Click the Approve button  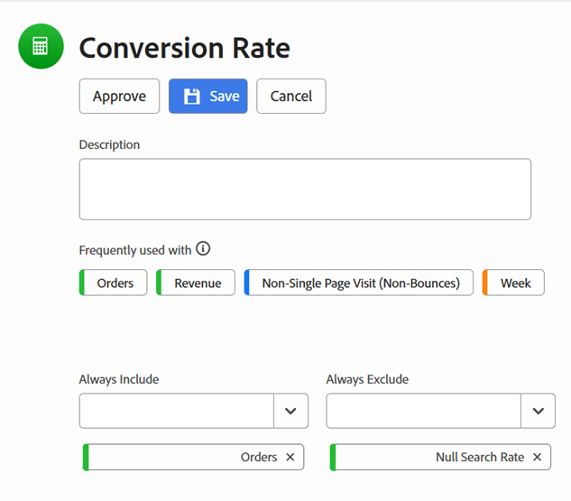pyautogui.click(x=119, y=97)
